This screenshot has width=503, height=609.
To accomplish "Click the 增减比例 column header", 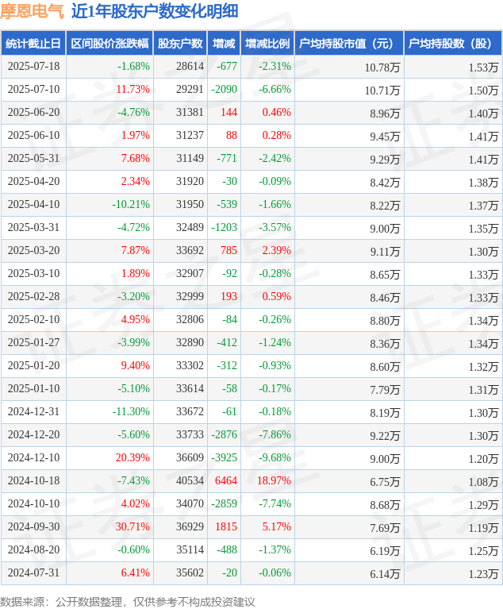I will pos(267,43).
